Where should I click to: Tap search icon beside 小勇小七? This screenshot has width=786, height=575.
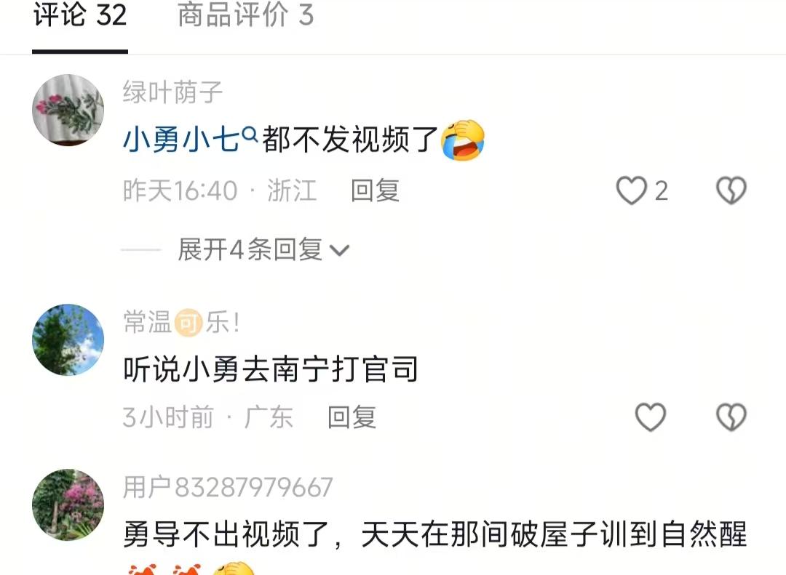(250, 134)
